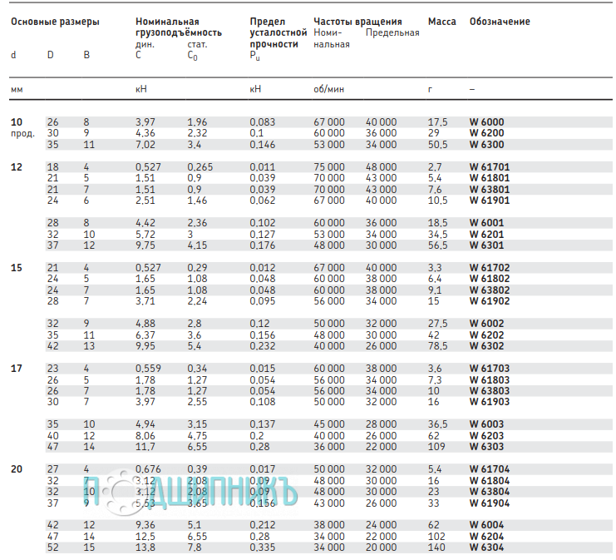The width and height of the screenshot is (616, 560).
Task: Select the mass value 17,5
Action: (x=437, y=122)
